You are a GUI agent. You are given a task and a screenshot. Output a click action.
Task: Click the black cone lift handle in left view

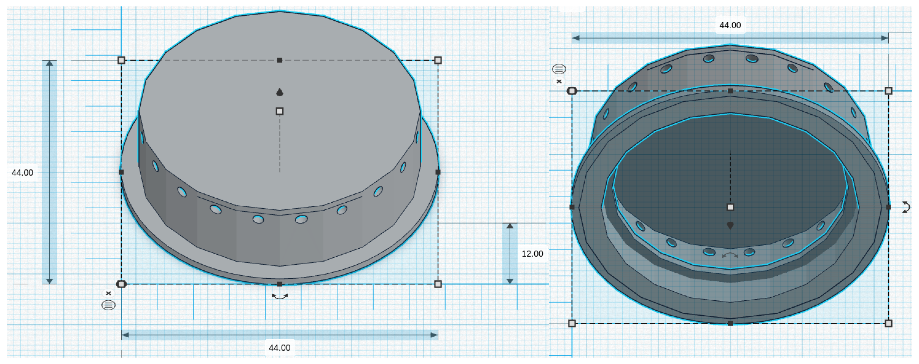click(x=280, y=92)
